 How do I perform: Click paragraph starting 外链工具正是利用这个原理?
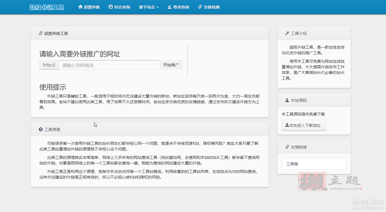pos(150,174)
